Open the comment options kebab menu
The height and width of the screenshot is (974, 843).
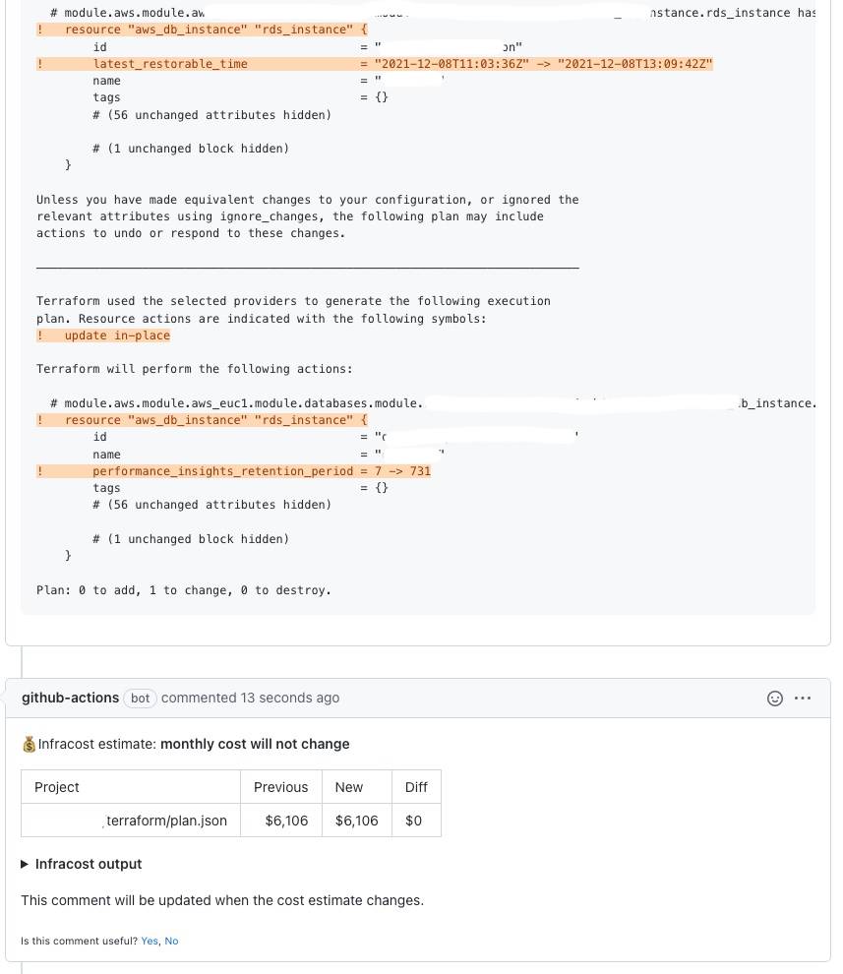click(803, 698)
